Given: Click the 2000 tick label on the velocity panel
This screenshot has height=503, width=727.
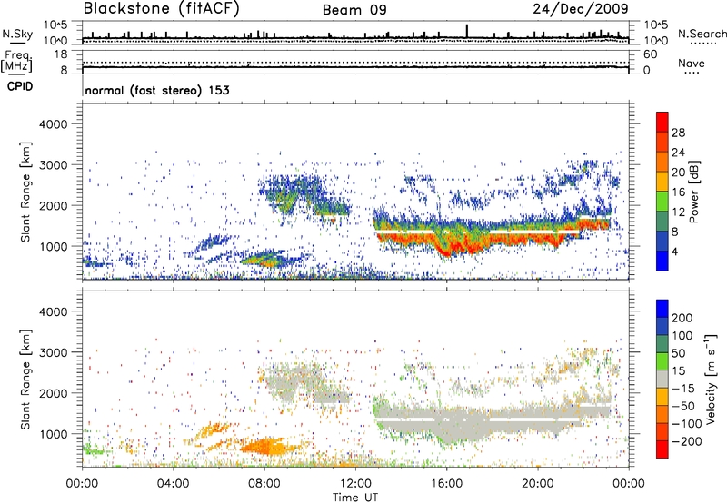Looking at the screenshot, I should tap(53, 393).
